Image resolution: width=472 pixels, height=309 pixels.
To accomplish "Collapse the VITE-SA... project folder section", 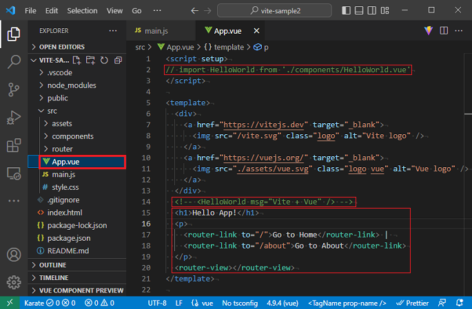I will (x=50, y=61).
